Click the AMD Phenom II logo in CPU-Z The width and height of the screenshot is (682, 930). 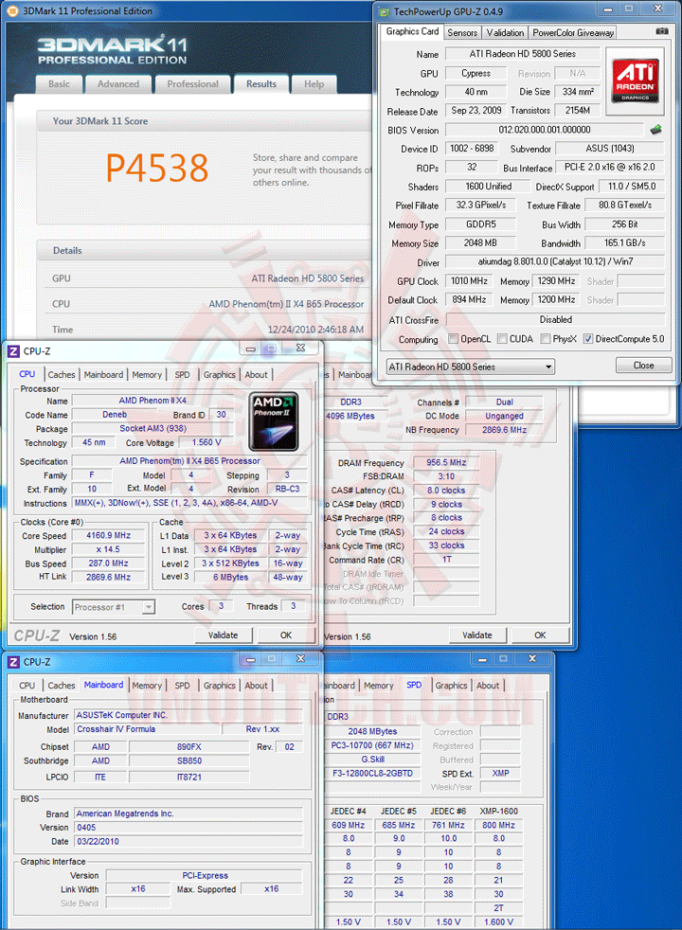pos(273,421)
